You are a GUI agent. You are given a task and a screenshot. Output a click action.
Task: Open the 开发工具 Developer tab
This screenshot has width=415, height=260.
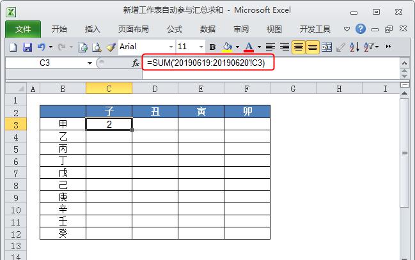coord(315,29)
